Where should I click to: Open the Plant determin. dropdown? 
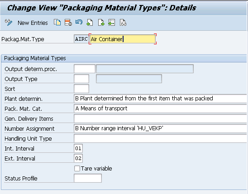(160, 99)
